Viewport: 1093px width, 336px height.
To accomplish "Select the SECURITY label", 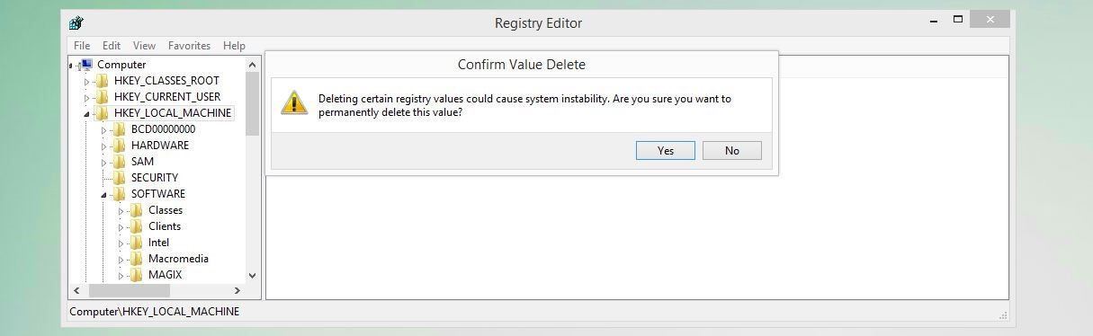I will coord(155,178).
